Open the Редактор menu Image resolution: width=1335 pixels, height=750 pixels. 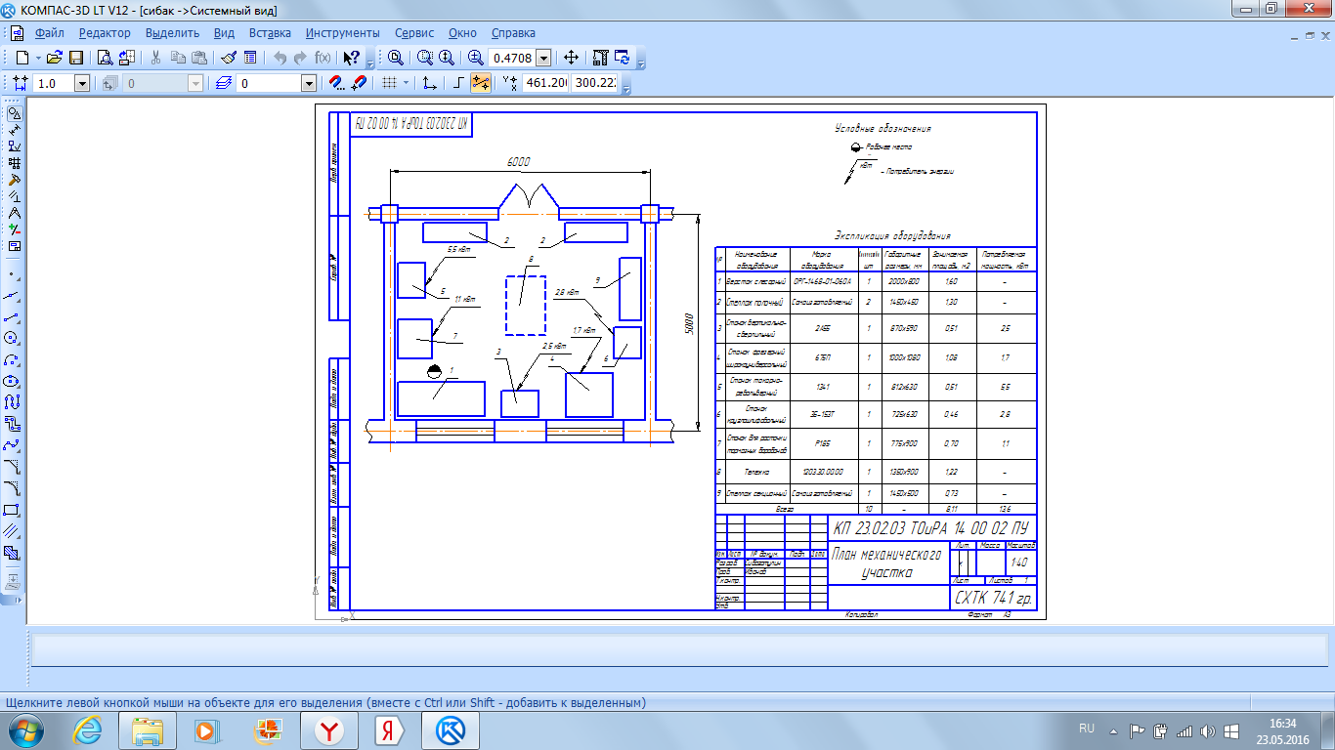click(105, 33)
